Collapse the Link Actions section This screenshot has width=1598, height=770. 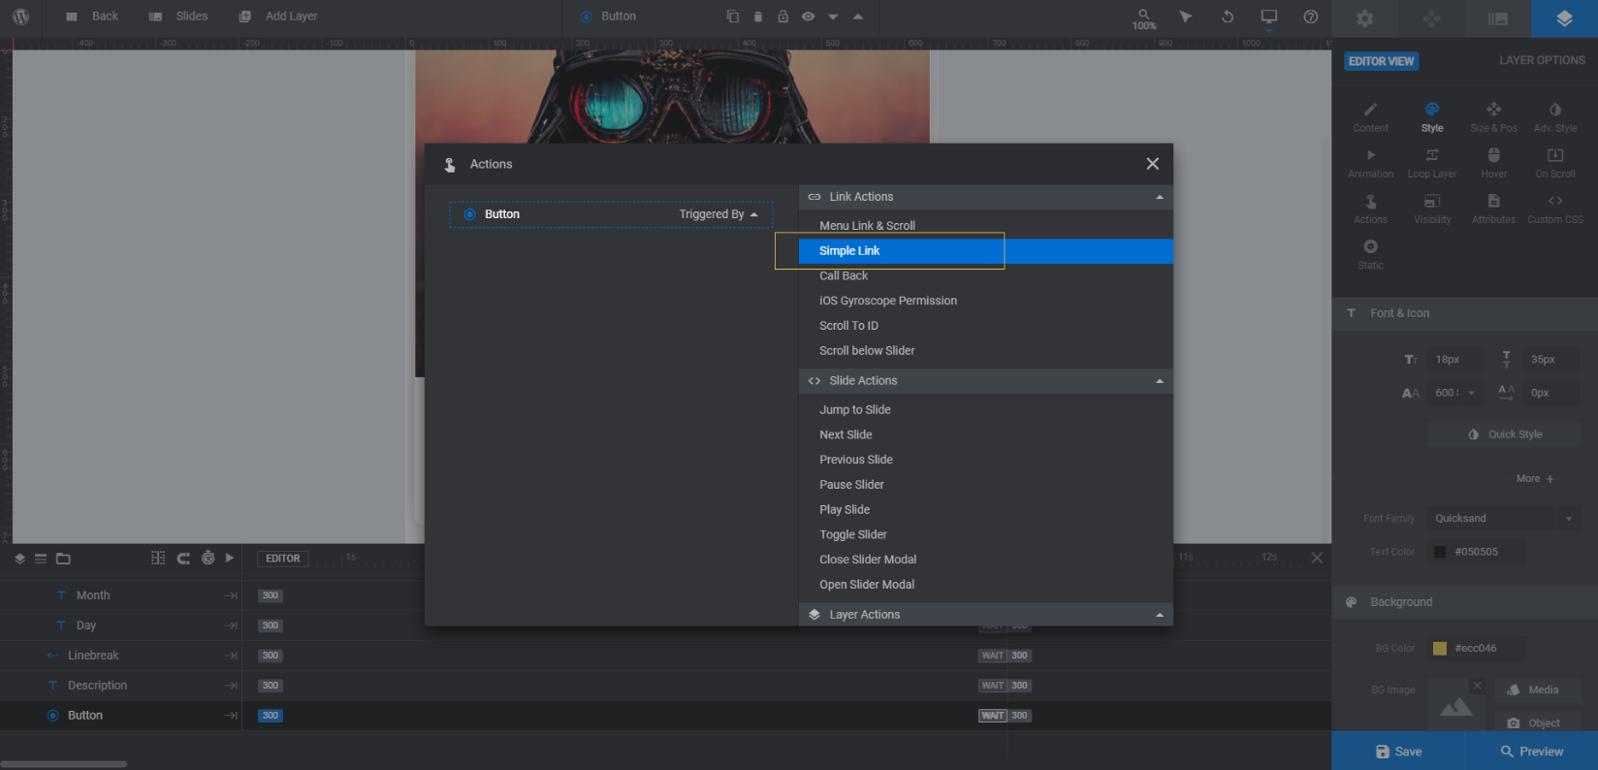(x=986, y=197)
